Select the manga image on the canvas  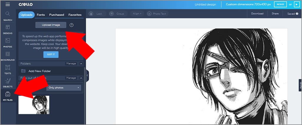pos(201,76)
